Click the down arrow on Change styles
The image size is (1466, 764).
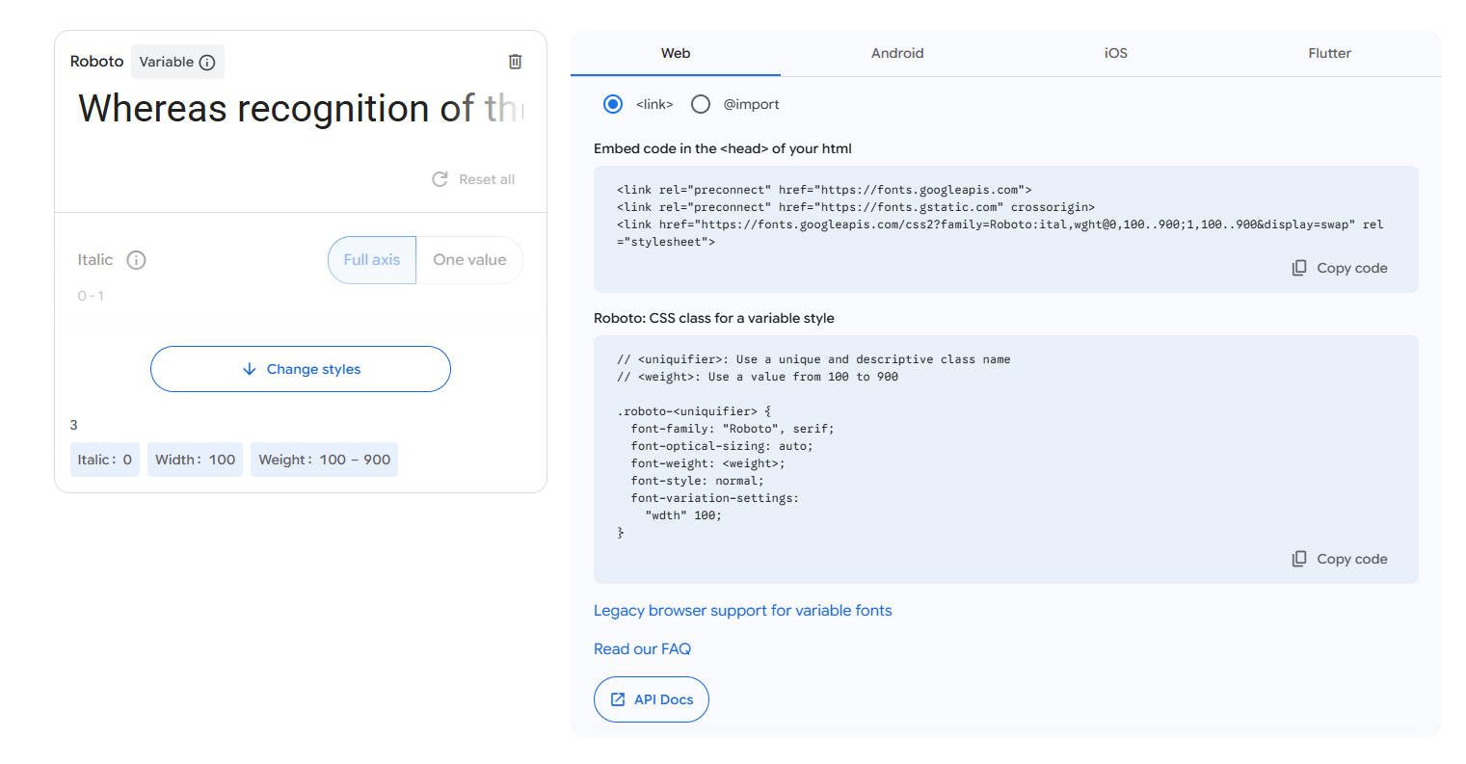click(x=250, y=369)
